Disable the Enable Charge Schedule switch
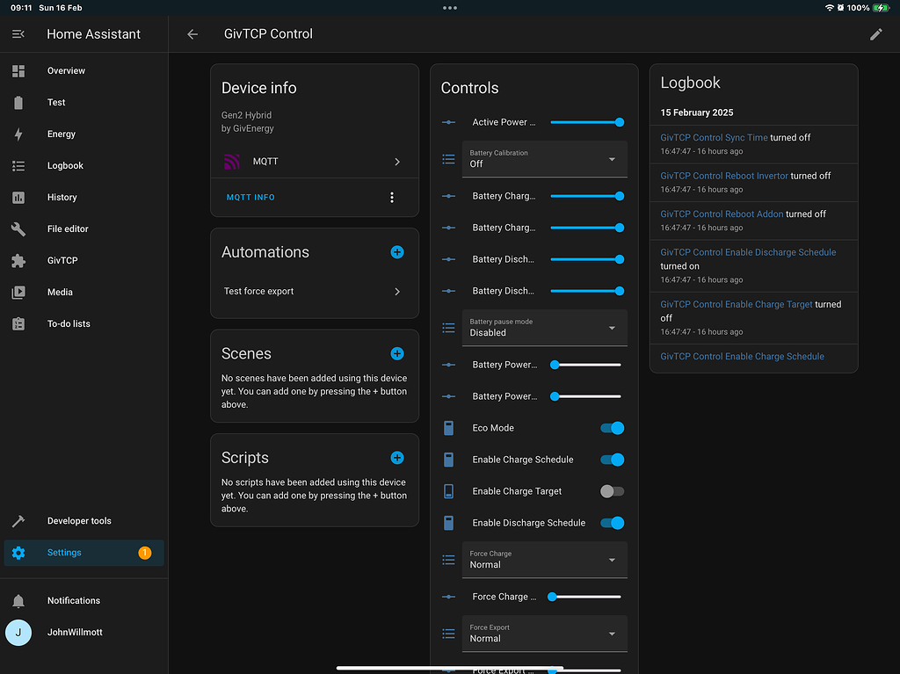This screenshot has height=674, width=900. (612, 460)
